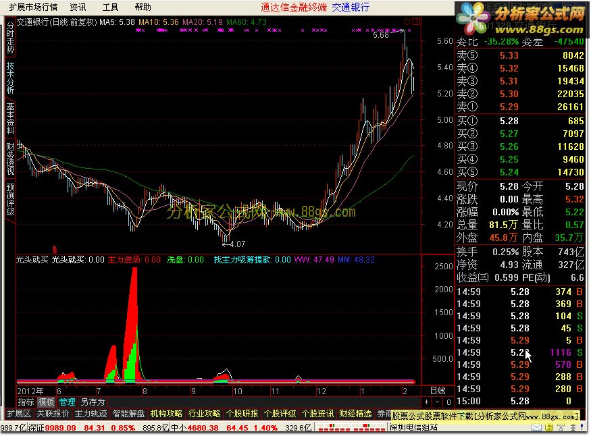Click the 15:00 last trade row
This screenshot has width=591, height=436.
(520, 401)
